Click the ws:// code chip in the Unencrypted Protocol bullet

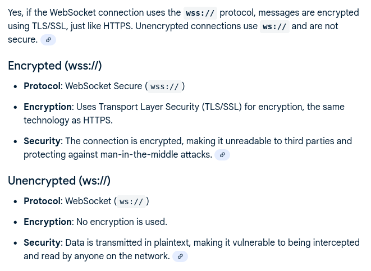click(131, 201)
